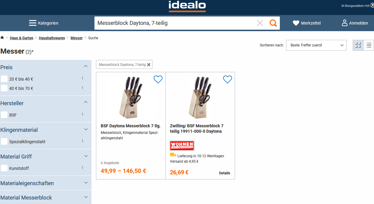Remove the Messerblock Daytona filter chip
374x204 pixels.
149,65
